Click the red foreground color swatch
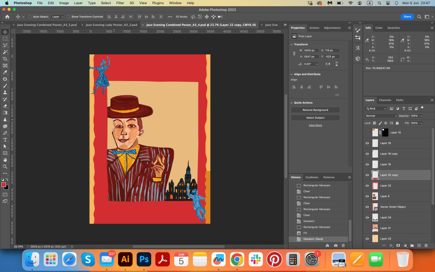This screenshot has width=435, height=272. click(4, 184)
